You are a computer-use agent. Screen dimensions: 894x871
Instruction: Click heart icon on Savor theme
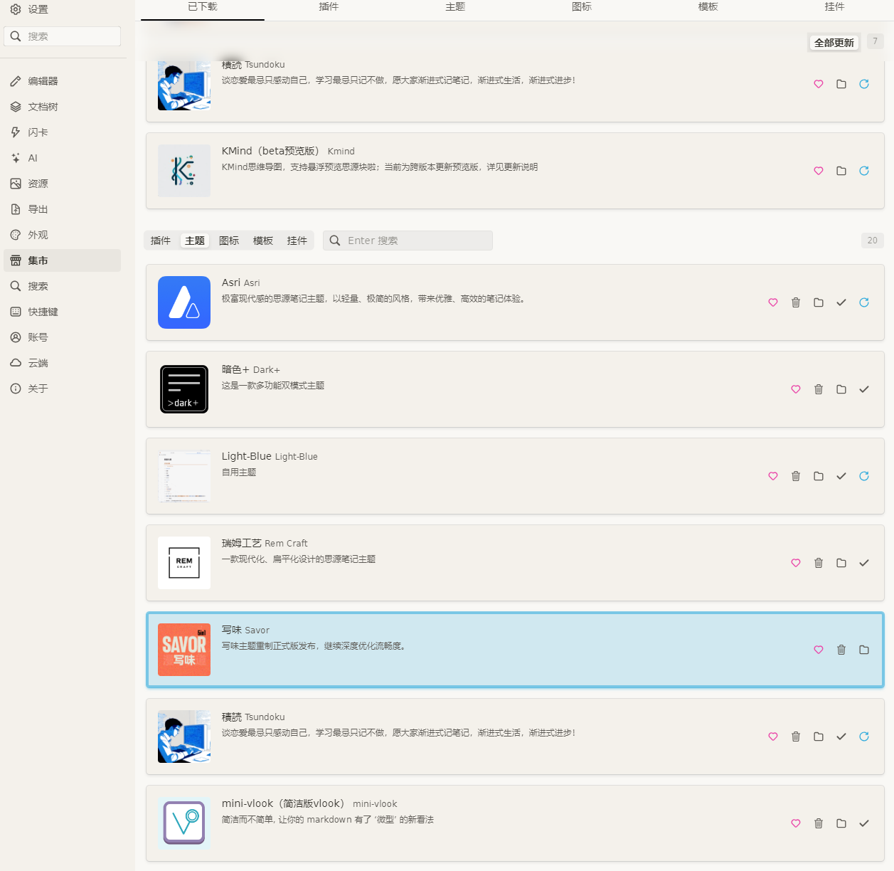[x=819, y=650]
